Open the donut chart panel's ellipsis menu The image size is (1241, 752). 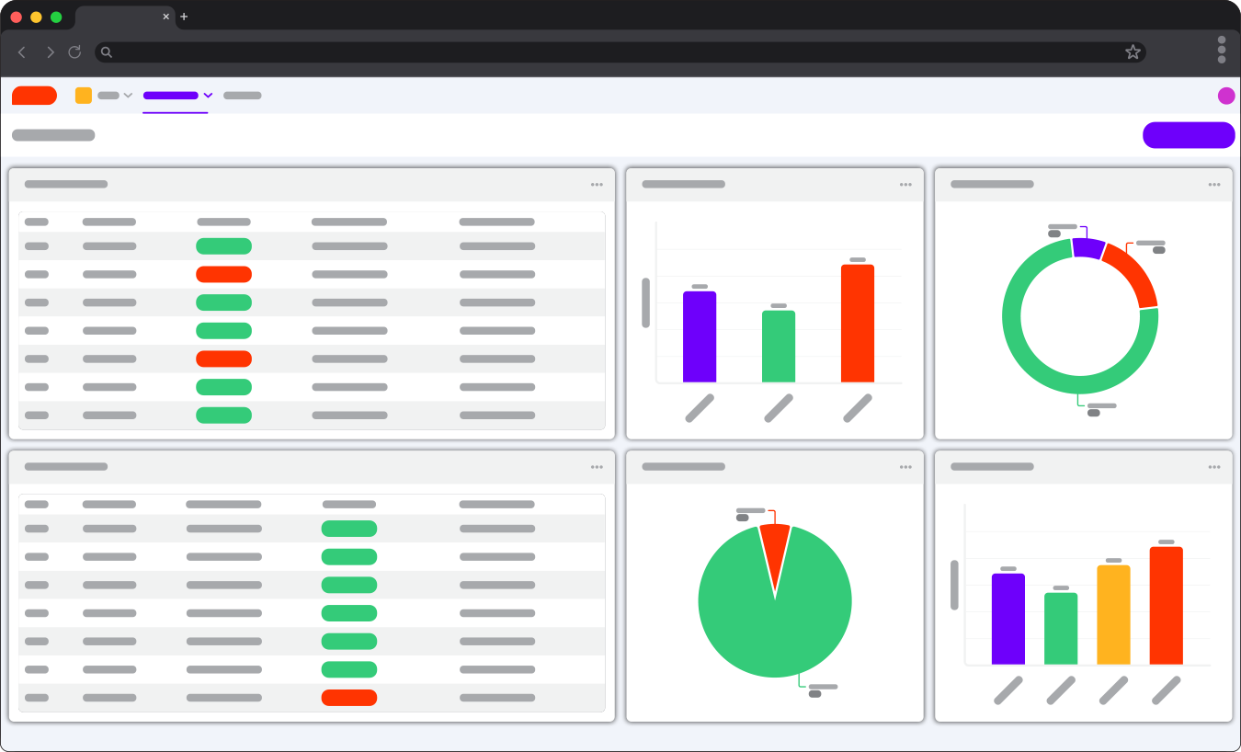click(x=1214, y=184)
